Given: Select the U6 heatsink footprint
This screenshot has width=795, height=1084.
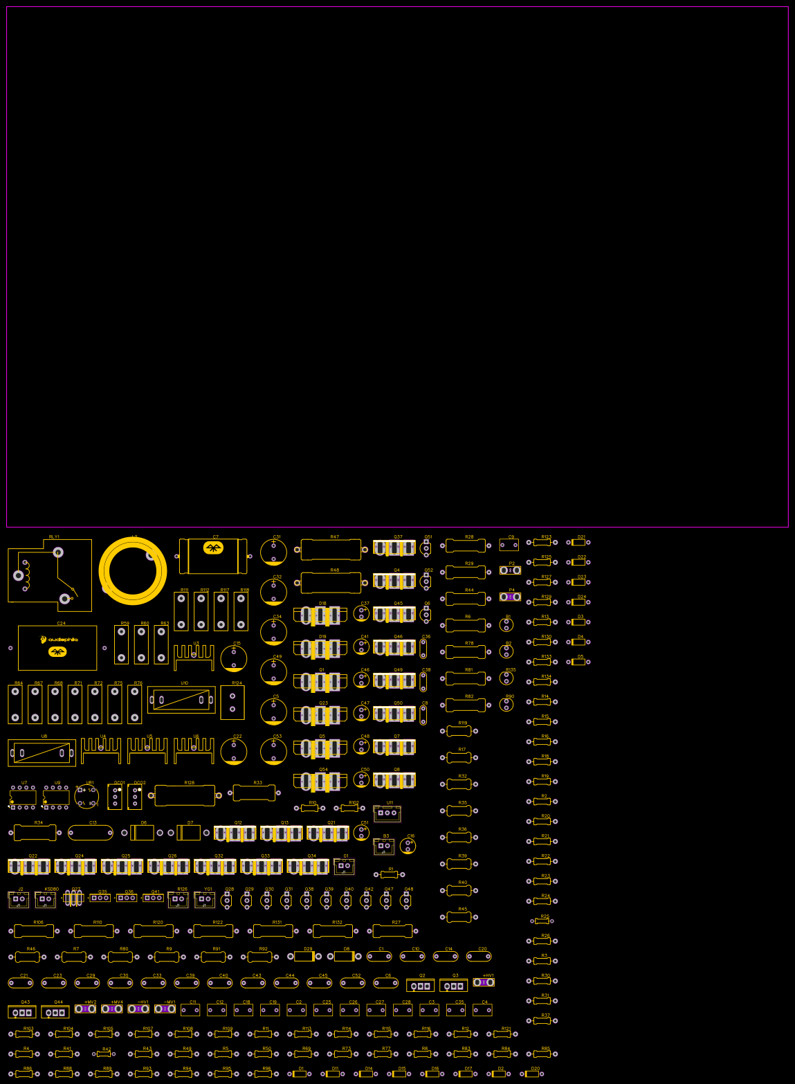Looking at the screenshot, I should pos(194,750).
